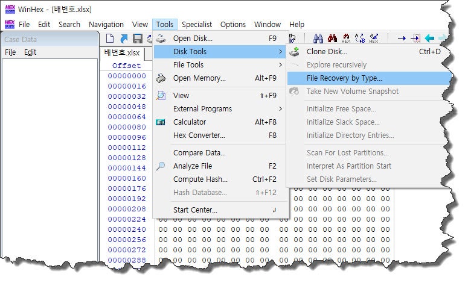Click offset row 00000240
The image size is (468, 283).
[127, 230]
